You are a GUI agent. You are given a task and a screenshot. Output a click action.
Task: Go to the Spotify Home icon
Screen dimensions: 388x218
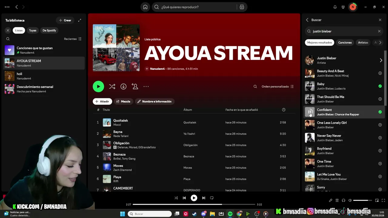145,7
